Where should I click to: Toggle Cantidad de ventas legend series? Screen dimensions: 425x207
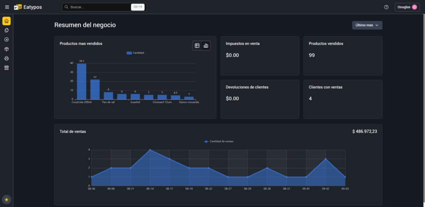tap(218, 141)
